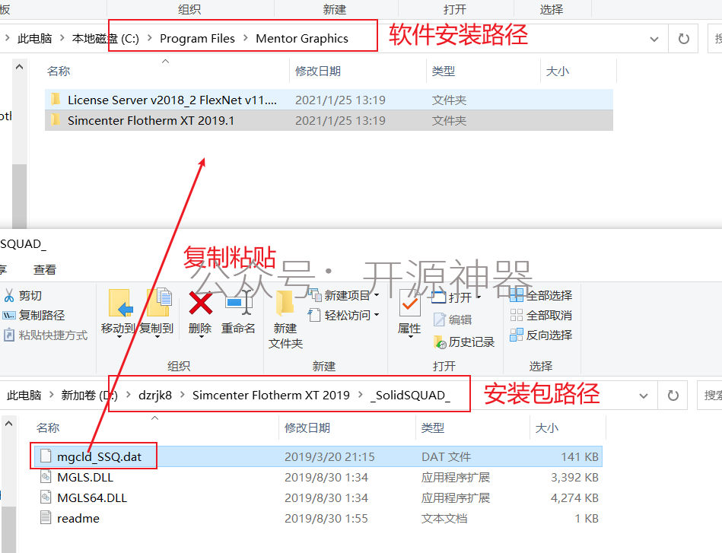722x553 pixels.
Task: Click the 141 KB size cell
Action: pos(580,456)
